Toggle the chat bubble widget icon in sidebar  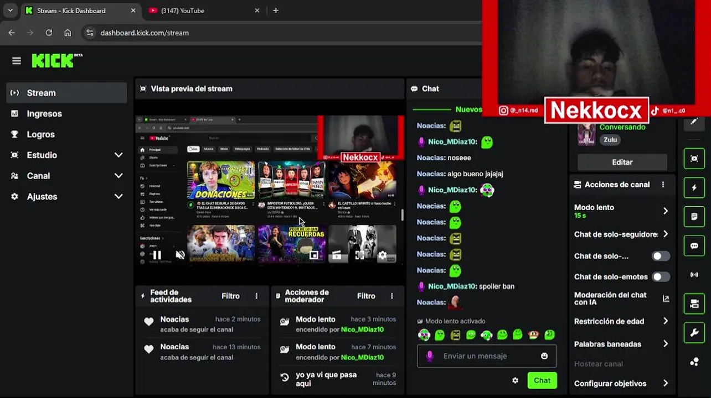click(x=694, y=246)
